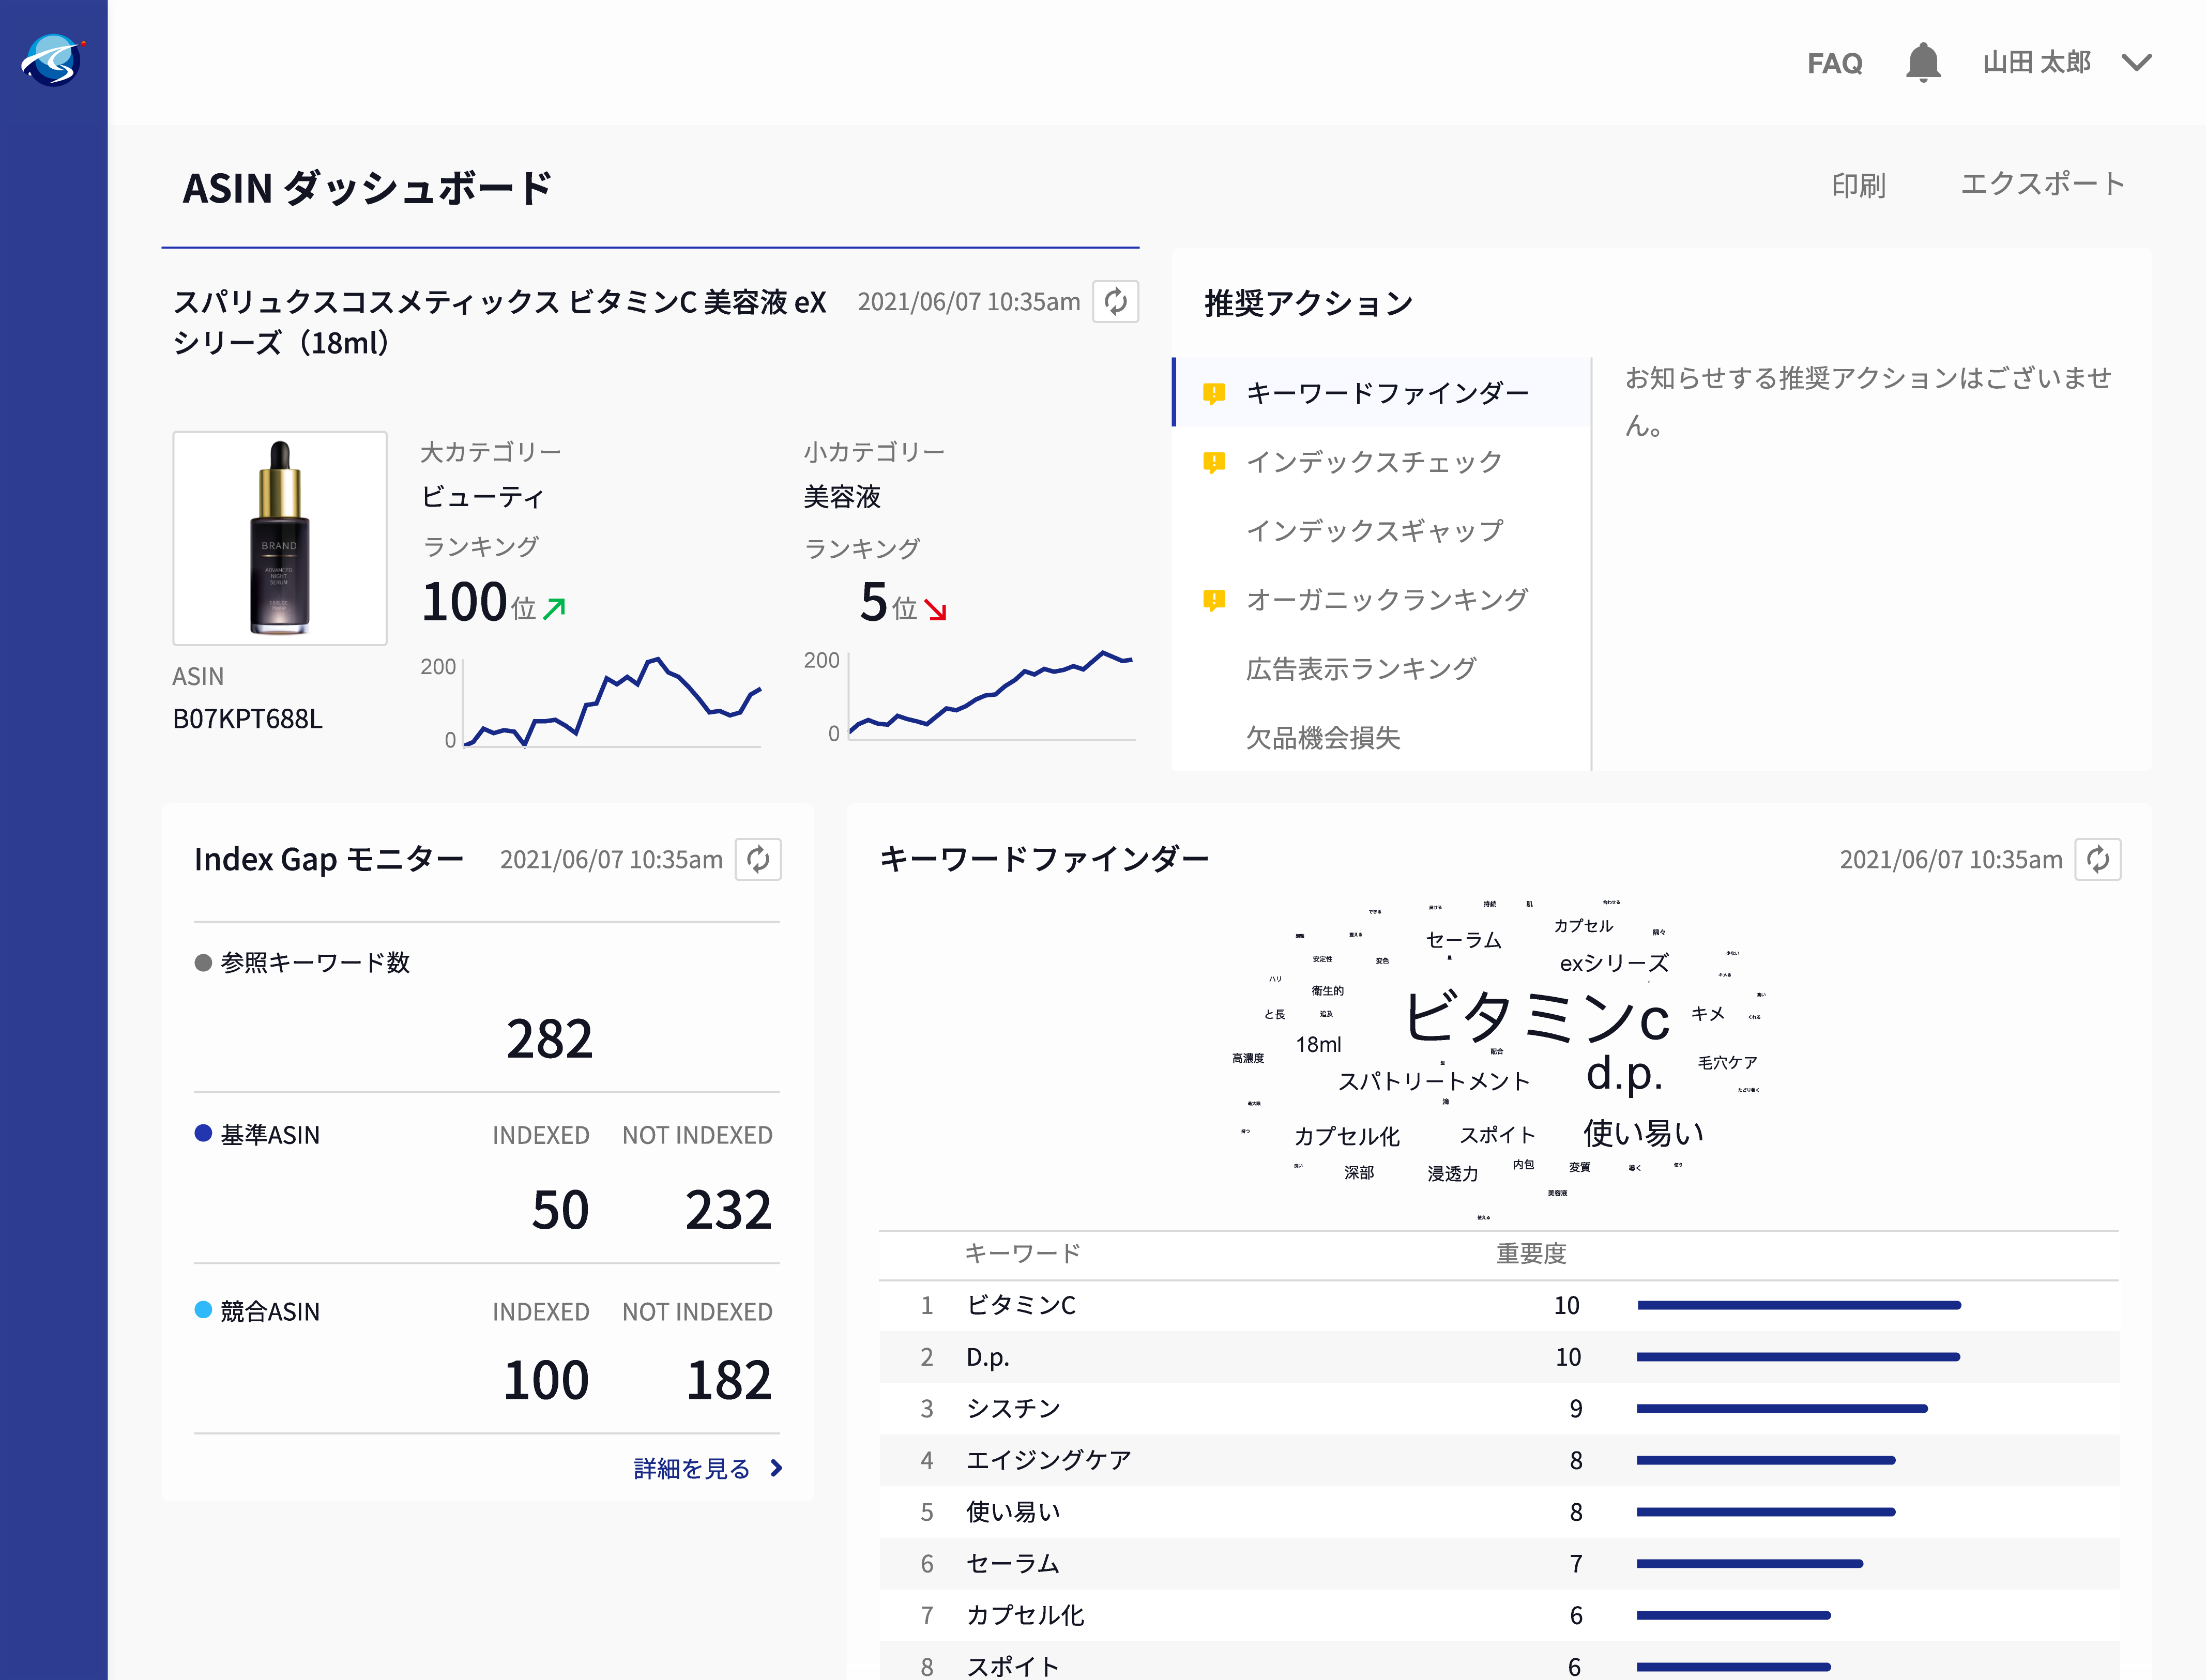
Task: Click the serum bottle product thumbnail
Action: click(280, 538)
